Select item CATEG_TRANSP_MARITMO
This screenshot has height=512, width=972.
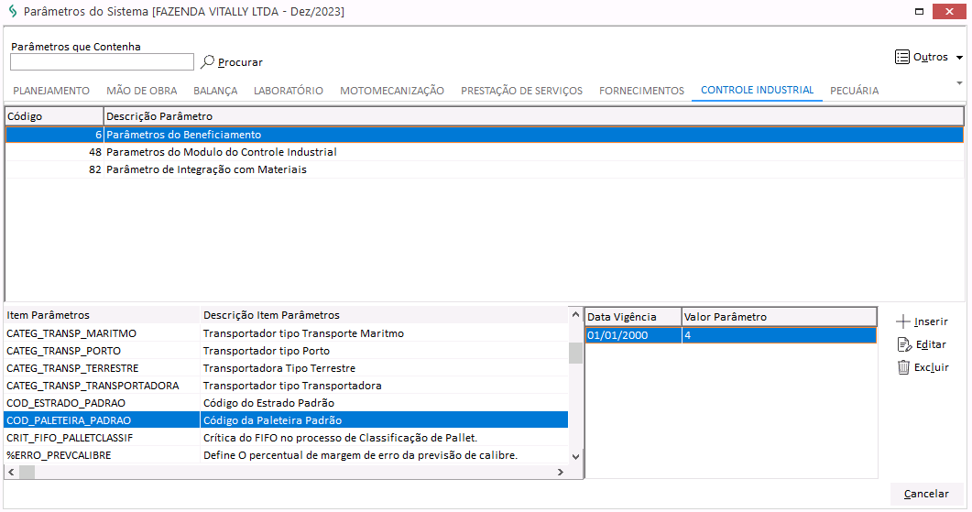coord(102,333)
